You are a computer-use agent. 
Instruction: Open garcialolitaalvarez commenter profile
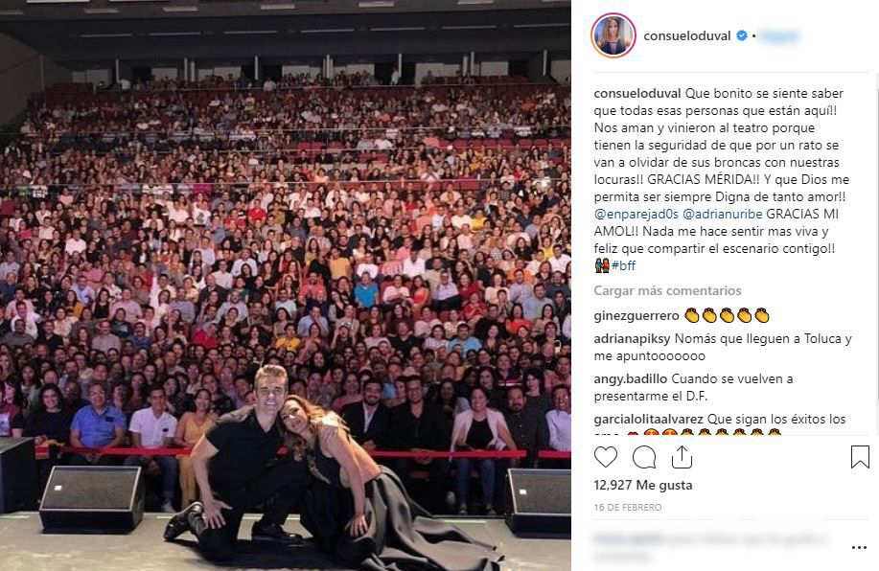[x=648, y=419]
